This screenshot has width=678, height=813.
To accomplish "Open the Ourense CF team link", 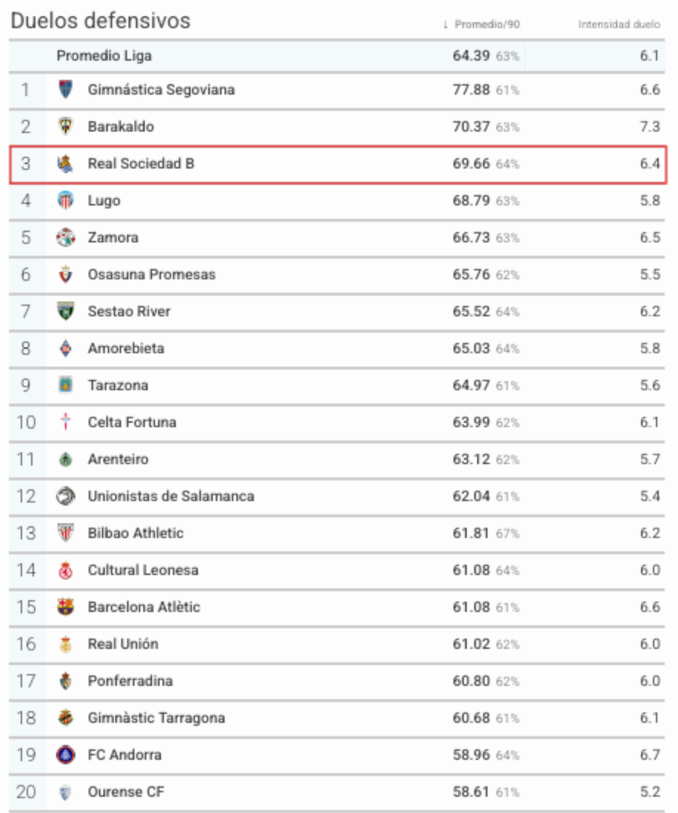I will [x=126, y=792].
